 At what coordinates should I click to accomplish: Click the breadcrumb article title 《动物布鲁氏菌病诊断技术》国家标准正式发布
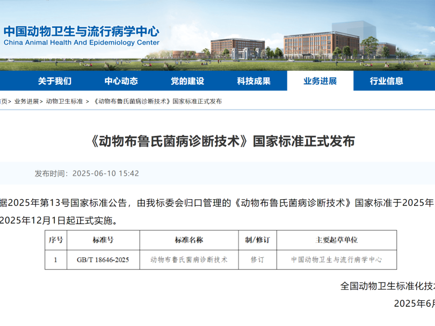[157, 102]
